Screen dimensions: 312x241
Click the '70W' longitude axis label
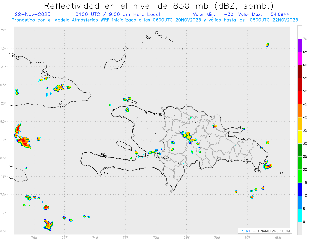[x=217, y=237]
